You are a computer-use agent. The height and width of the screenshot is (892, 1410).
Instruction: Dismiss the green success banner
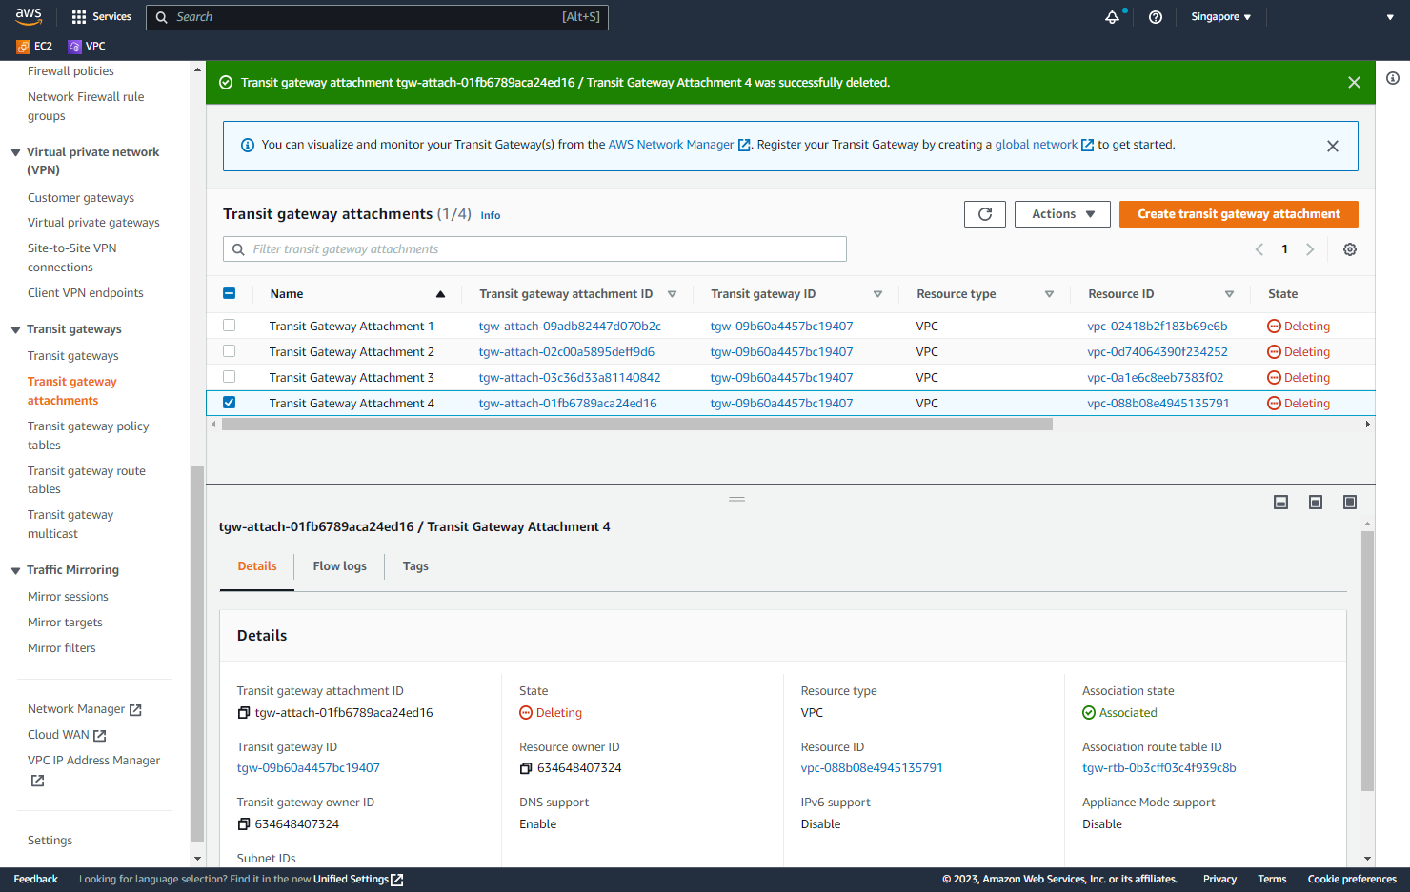[x=1354, y=83]
